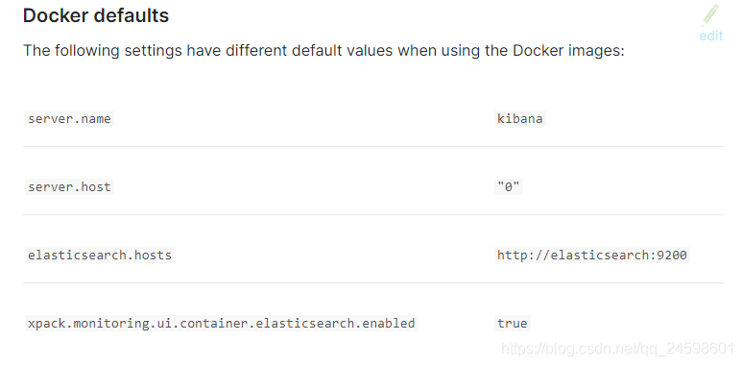The height and width of the screenshot is (366, 742).
Task: Click the divider line below server.name row
Action: (372, 146)
